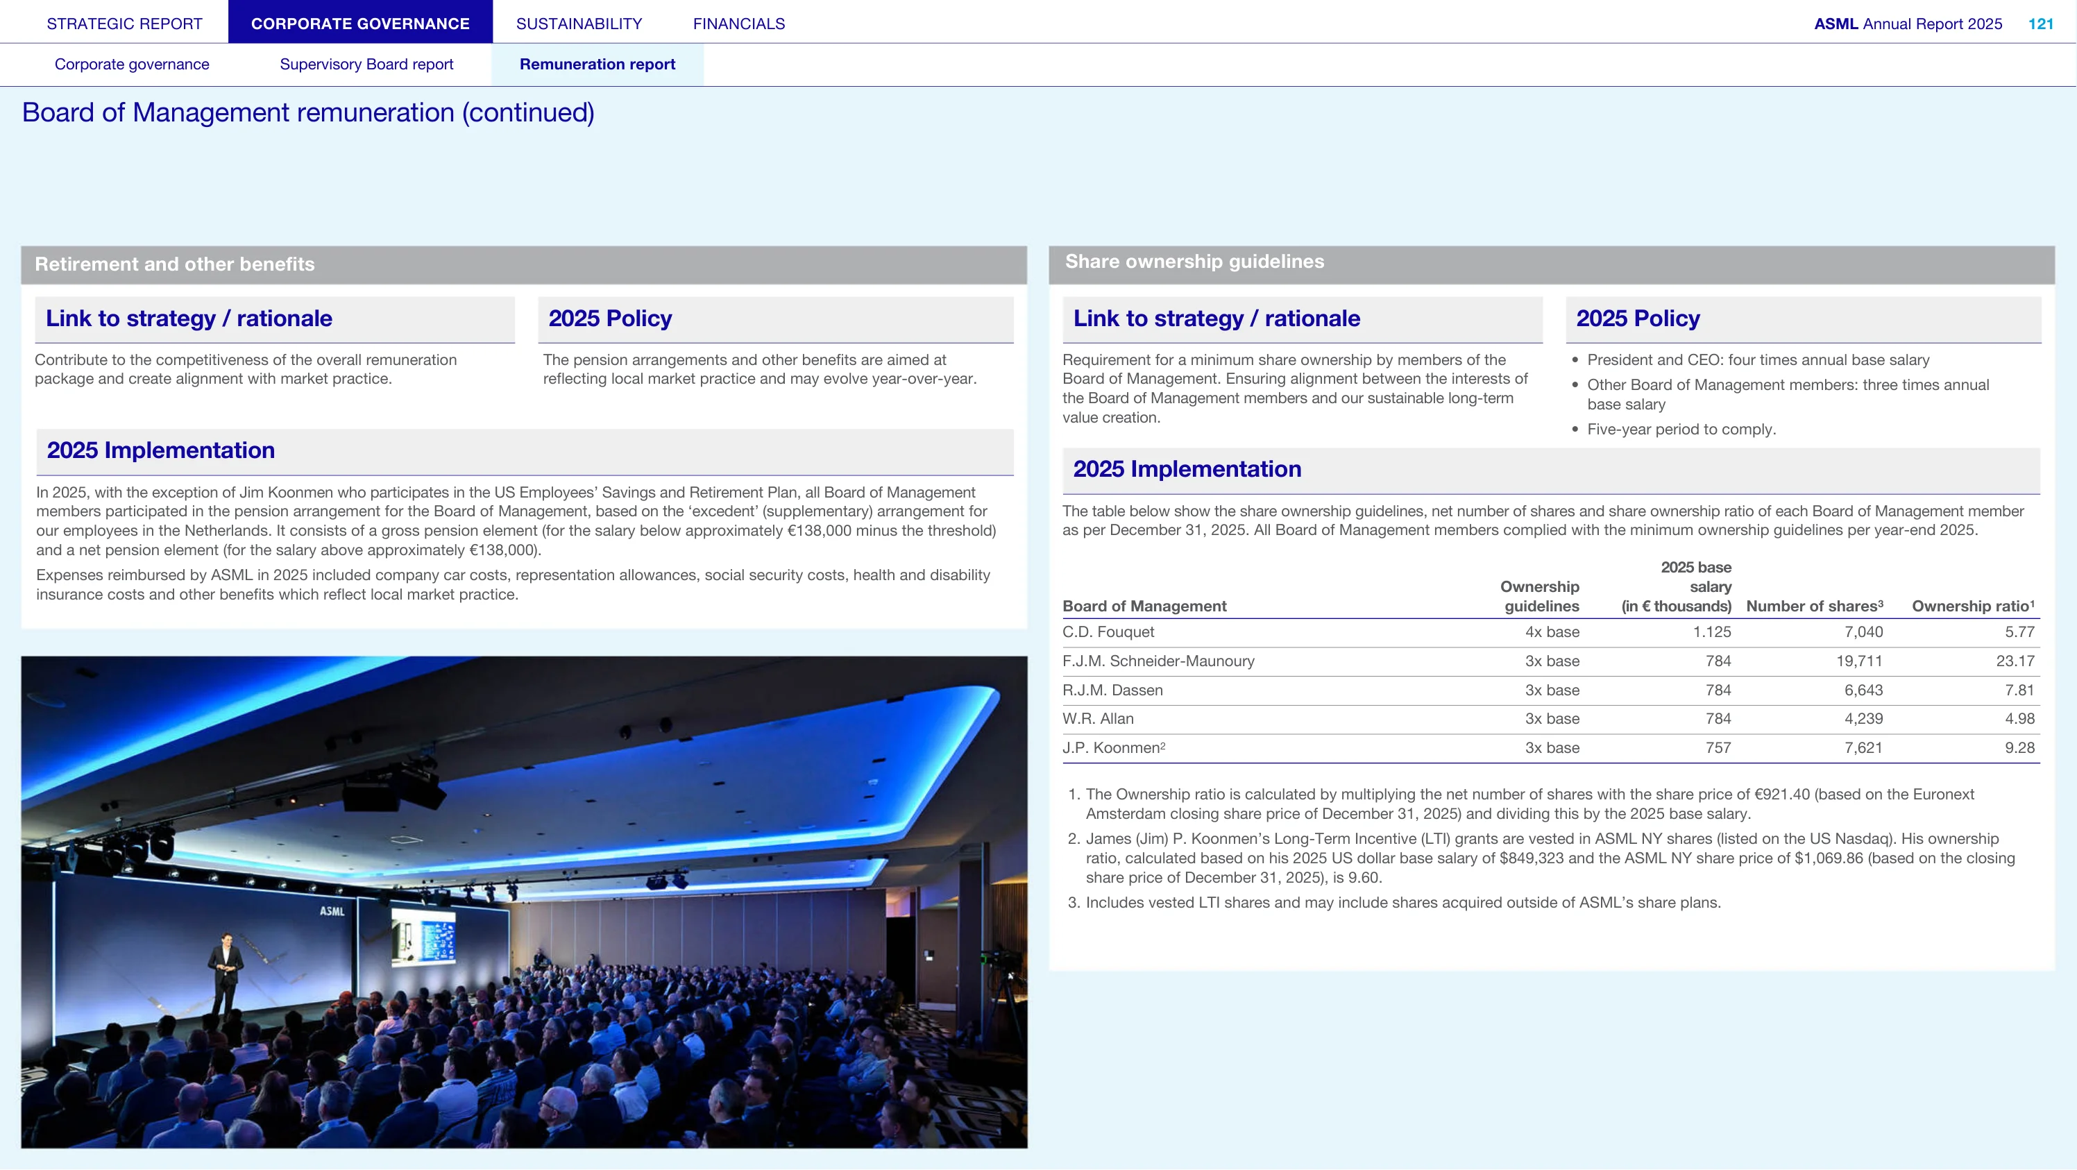Click the Number of shares column header
The width and height of the screenshot is (2077, 1170).
pos(1814,607)
